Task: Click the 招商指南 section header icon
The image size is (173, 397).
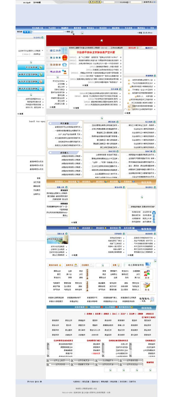Action: [x=155, y=234]
